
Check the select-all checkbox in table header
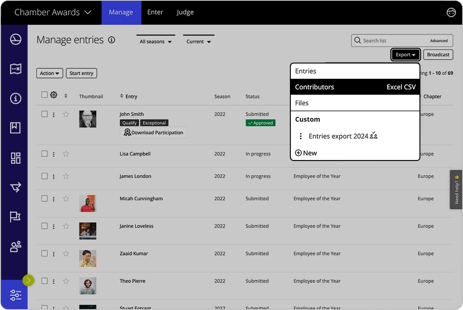(45, 94)
